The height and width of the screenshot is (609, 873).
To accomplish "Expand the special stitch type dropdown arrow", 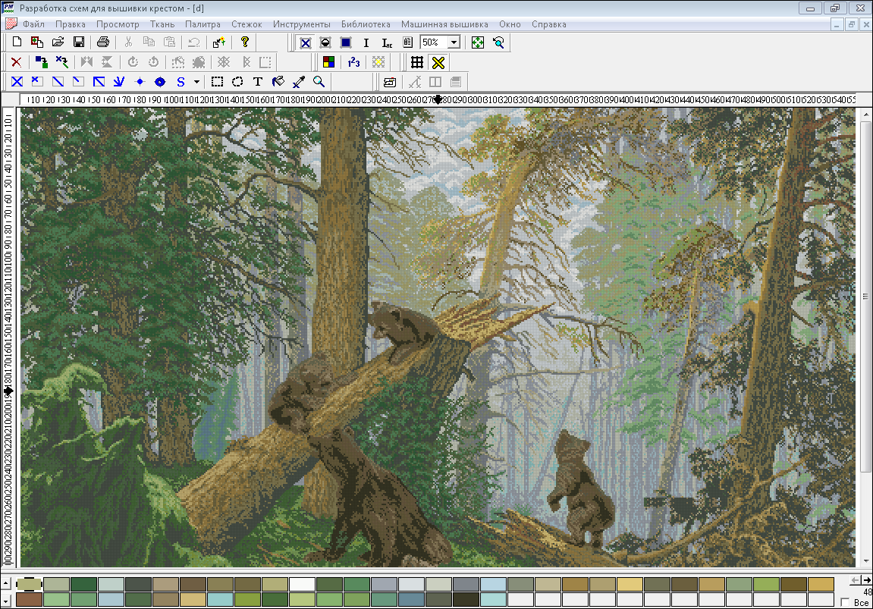I will pyautogui.click(x=196, y=82).
